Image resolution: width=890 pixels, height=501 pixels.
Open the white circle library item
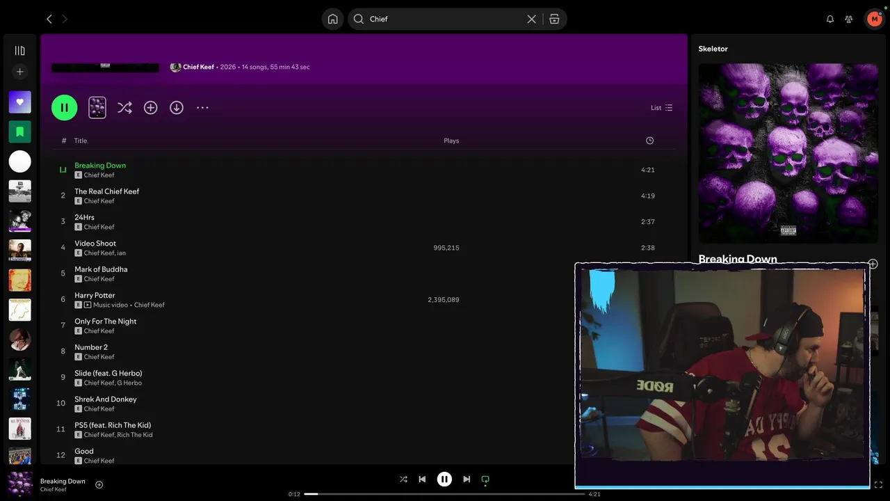(19, 161)
